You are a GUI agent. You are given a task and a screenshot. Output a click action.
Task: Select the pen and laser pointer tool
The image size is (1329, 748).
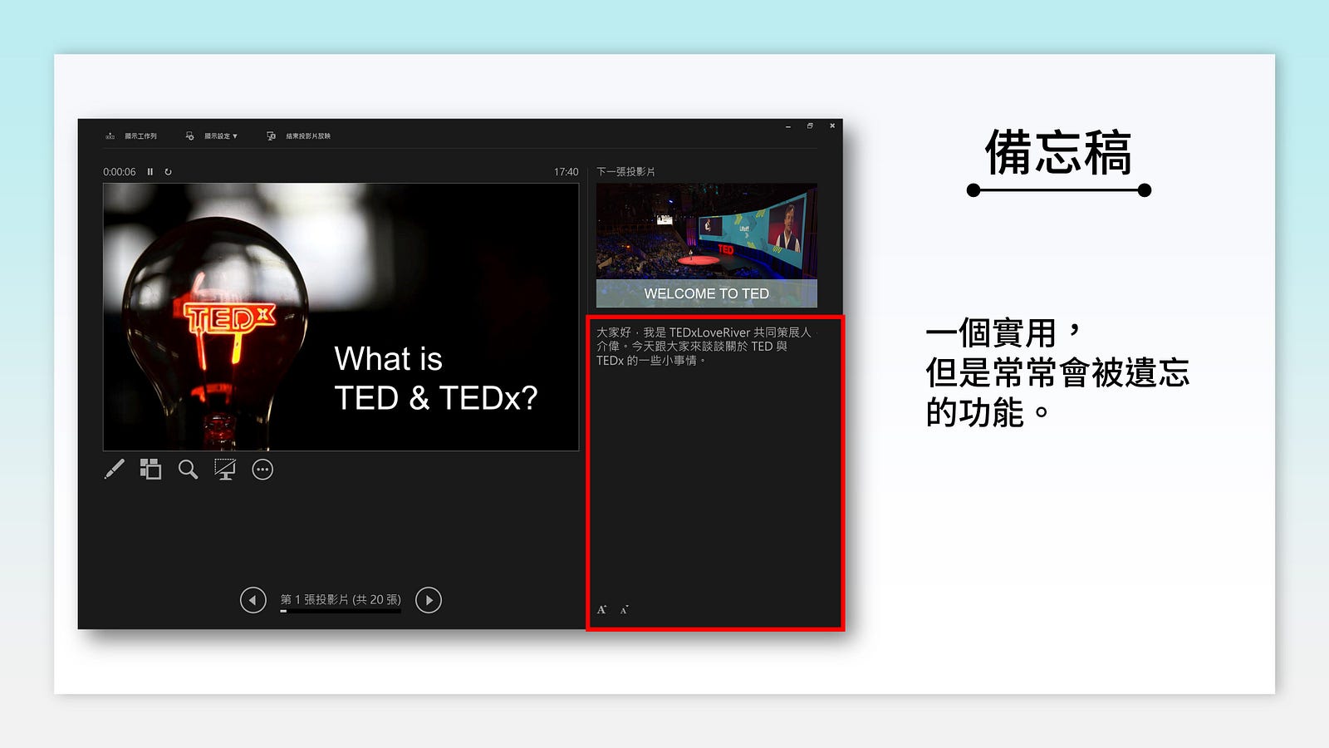tap(115, 470)
